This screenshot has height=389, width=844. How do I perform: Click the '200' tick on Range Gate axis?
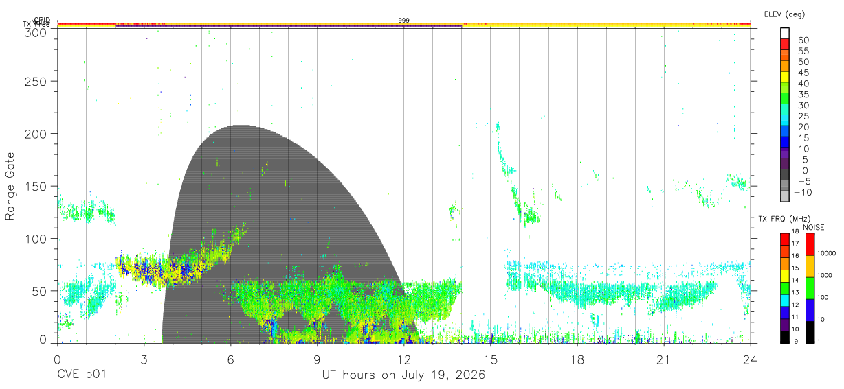pyautogui.click(x=36, y=134)
